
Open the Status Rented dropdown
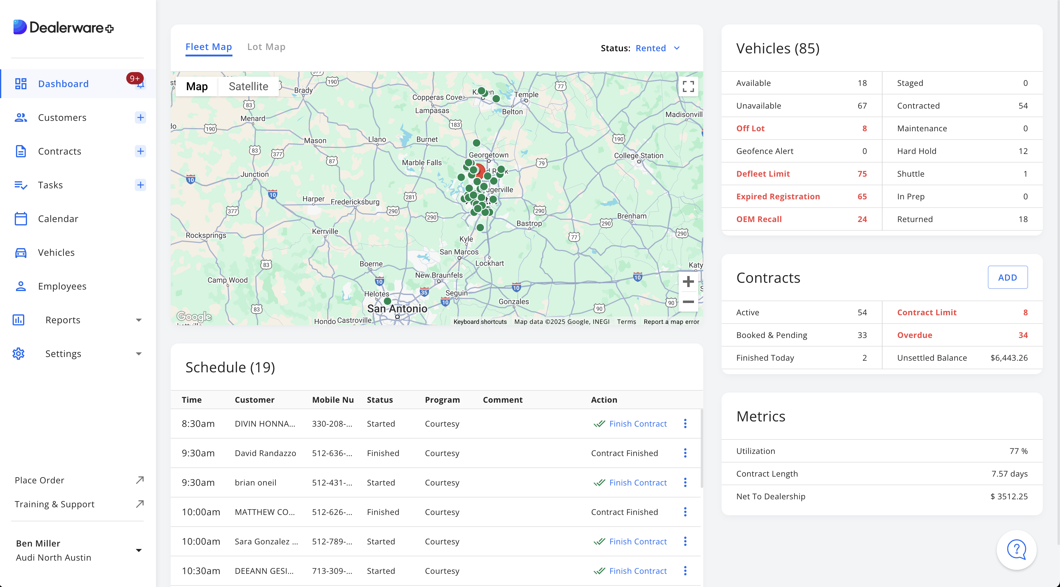[657, 48]
